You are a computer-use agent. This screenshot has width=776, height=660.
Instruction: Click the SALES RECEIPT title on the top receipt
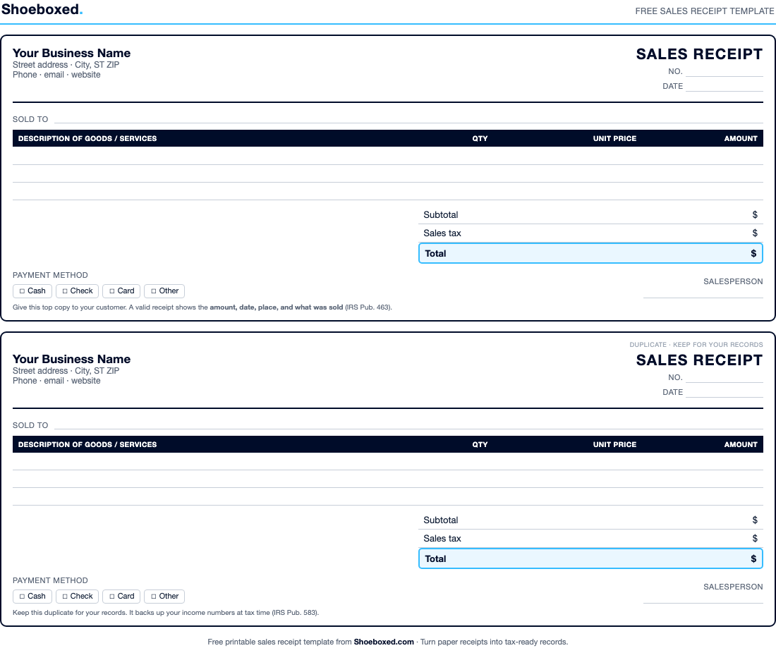699,54
